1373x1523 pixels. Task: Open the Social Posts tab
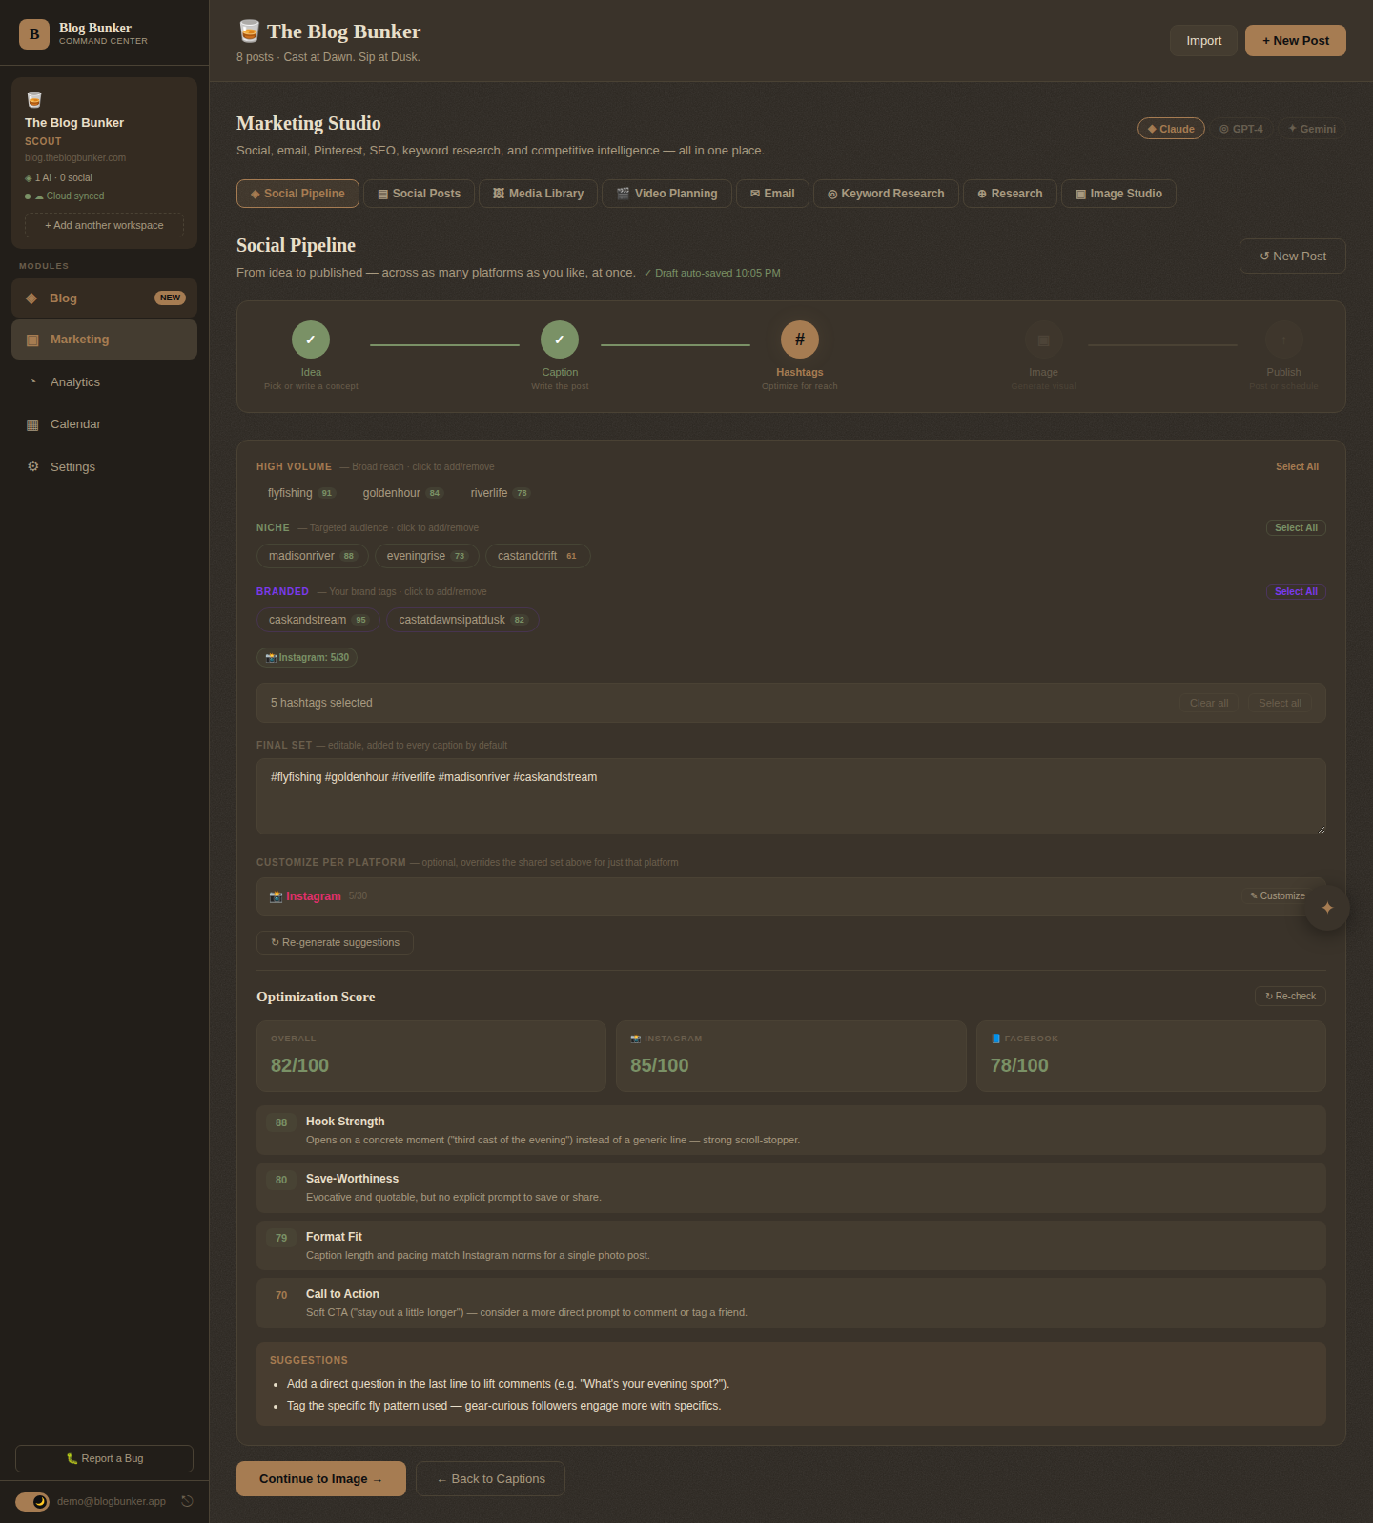click(419, 194)
